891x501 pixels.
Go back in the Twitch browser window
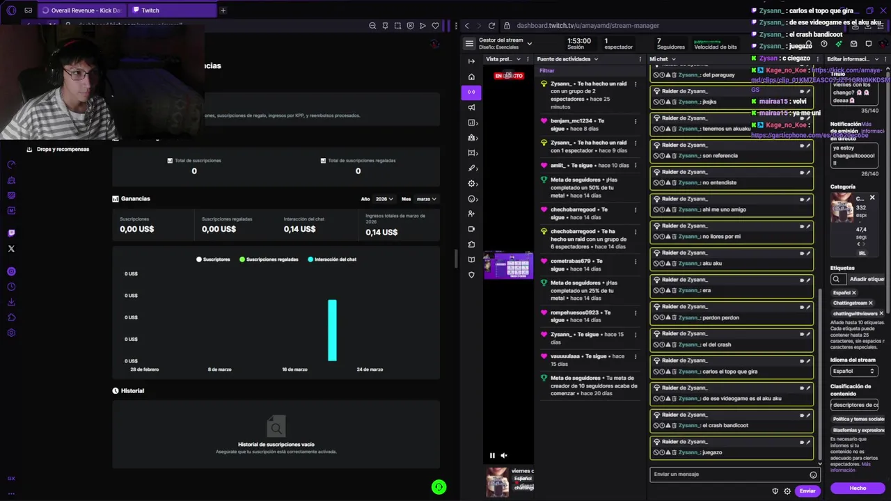(x=466, y=26)
